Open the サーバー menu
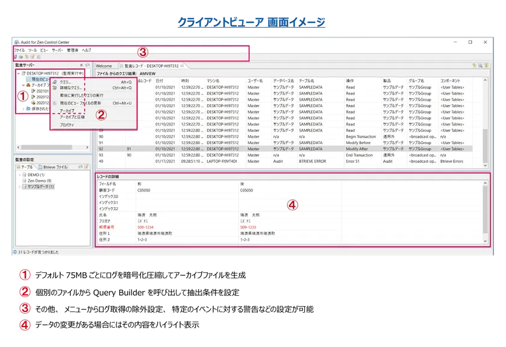This screenshot has height=347, width=506. pos(57,50)
